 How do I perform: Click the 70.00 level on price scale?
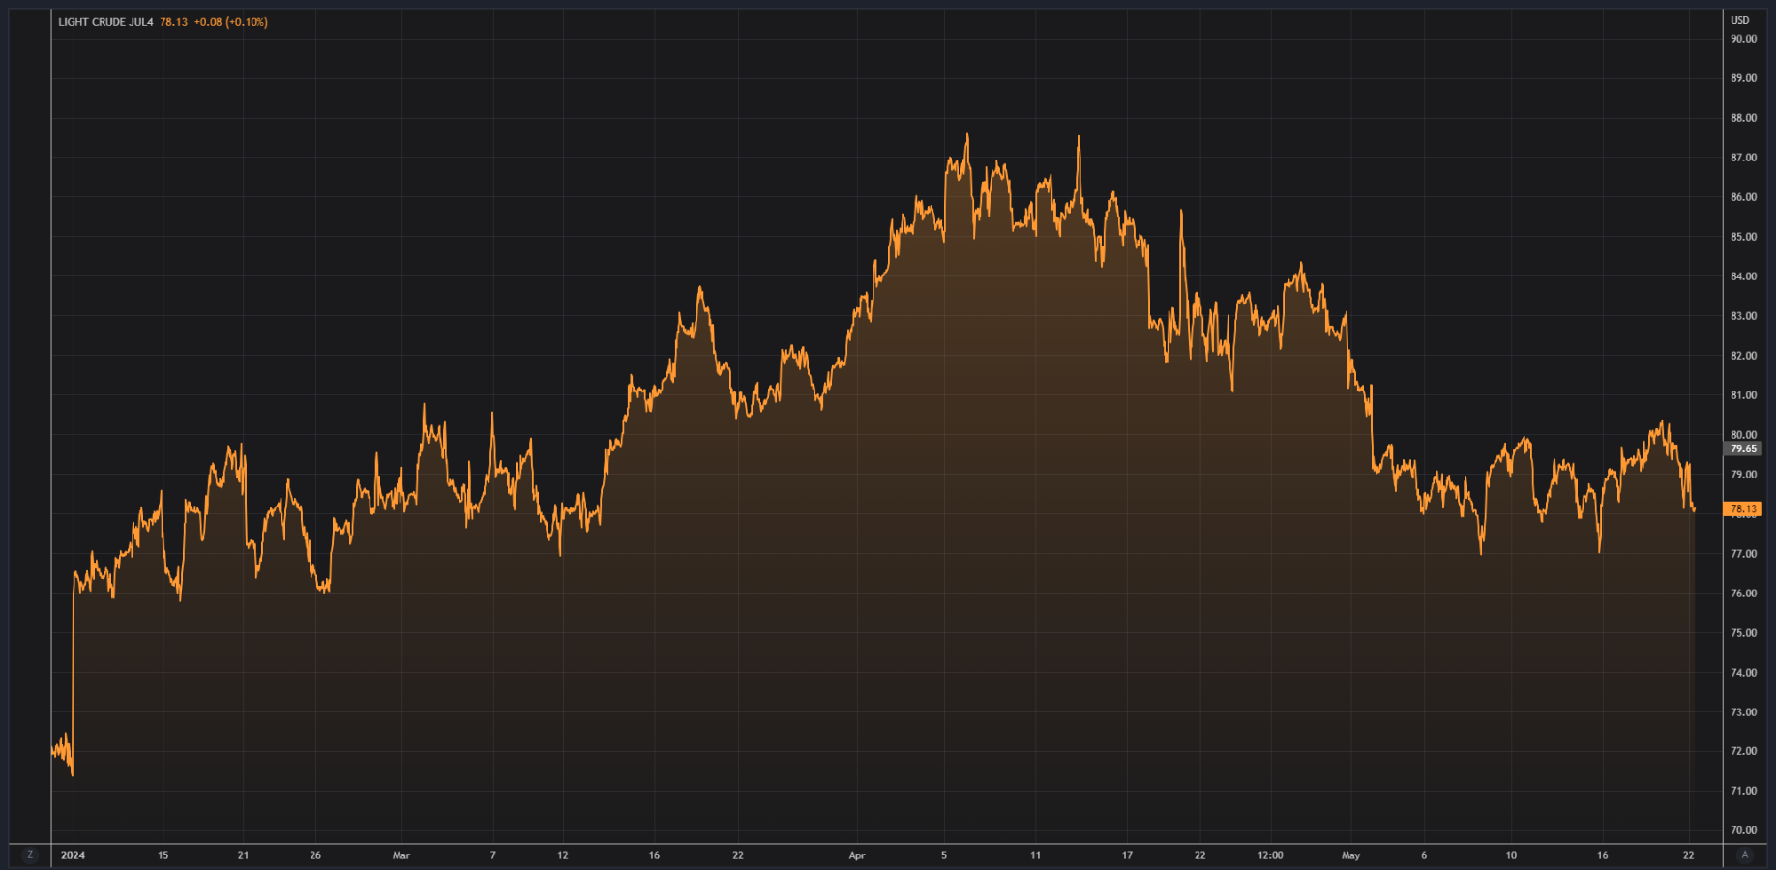1743,830
